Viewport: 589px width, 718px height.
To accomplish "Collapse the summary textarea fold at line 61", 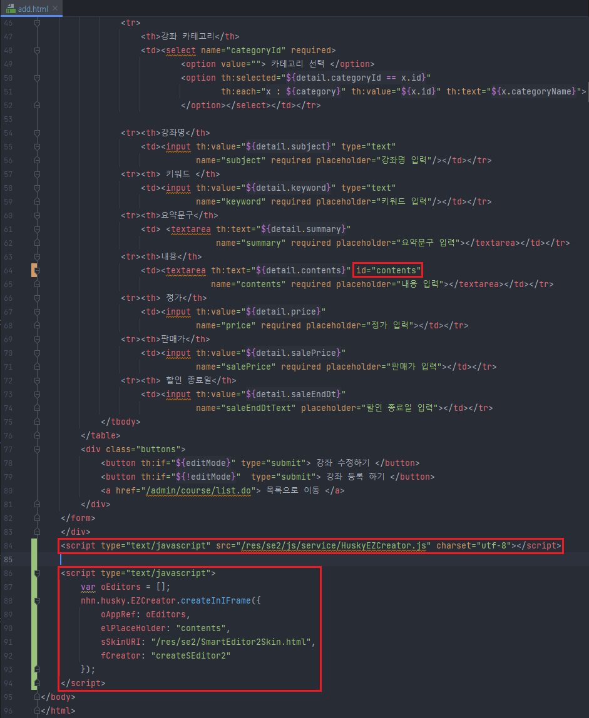I will pos(37,229).
